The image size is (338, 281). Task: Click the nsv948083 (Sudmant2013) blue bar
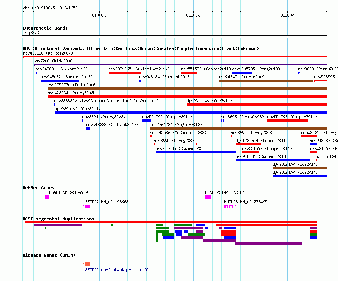[x=88, y=128]
